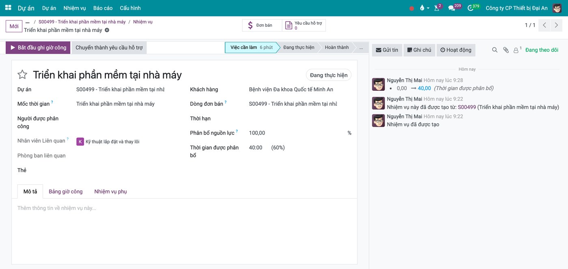This screenshot has height=269, width=568.
Task: Click the Gửi tin button
Action: pyautogui.click(x=387, y=50)
